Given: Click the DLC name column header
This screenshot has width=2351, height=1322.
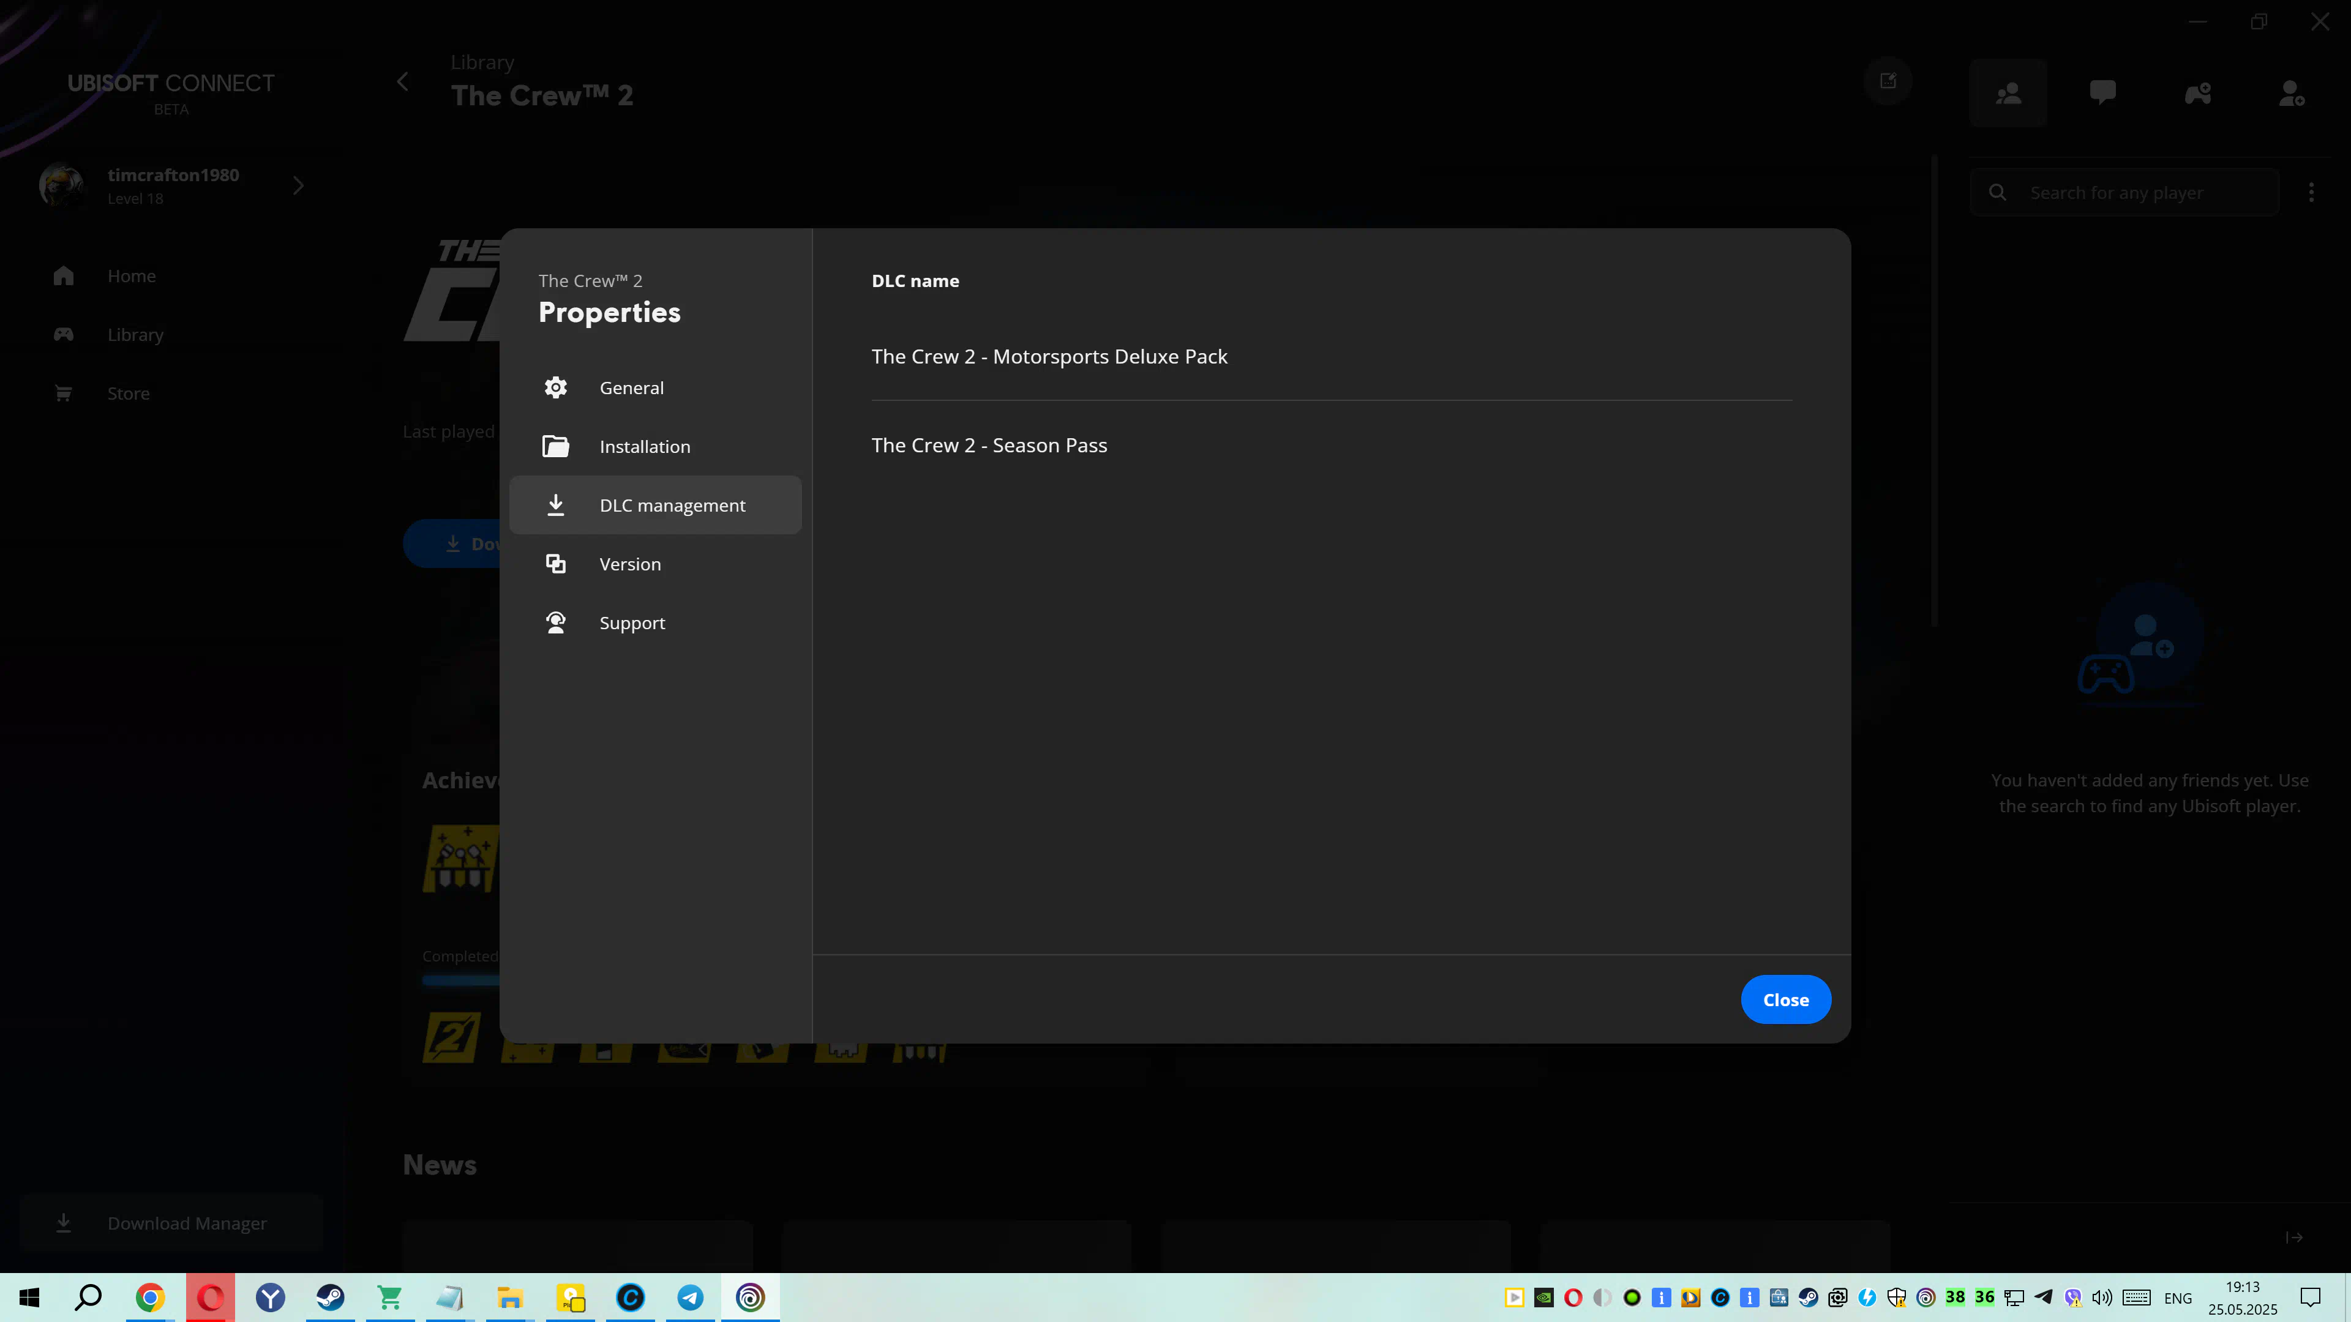Looking at the screenshot, I should 915,281.
